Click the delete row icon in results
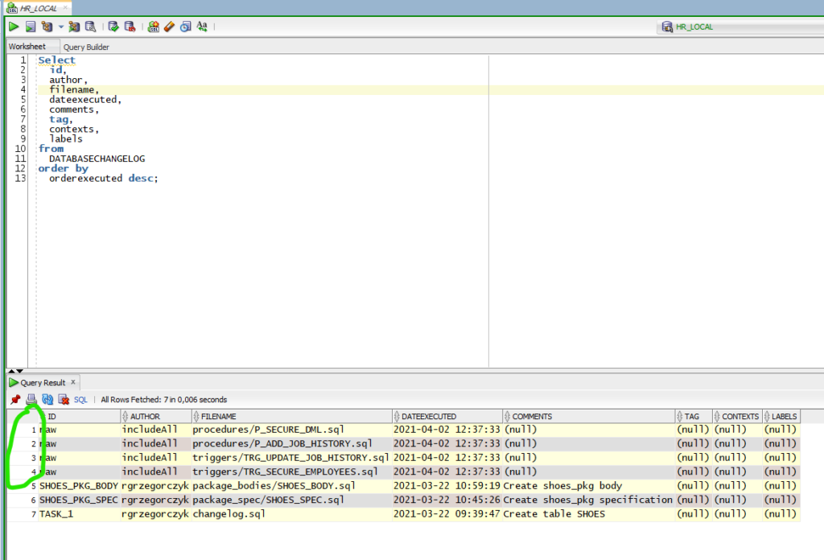This screenshot has width=824, height=560. [x=64, y=399]
